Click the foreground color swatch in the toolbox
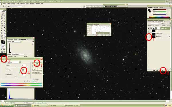Screen dimensions: 172x107 2,41
